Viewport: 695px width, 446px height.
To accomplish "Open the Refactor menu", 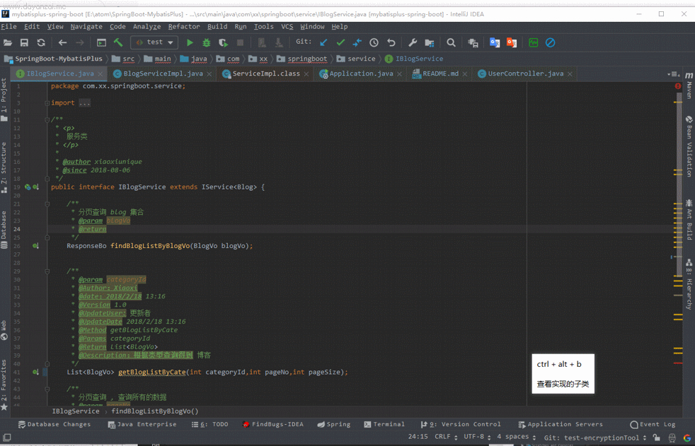I will click(x=184, y=27).
